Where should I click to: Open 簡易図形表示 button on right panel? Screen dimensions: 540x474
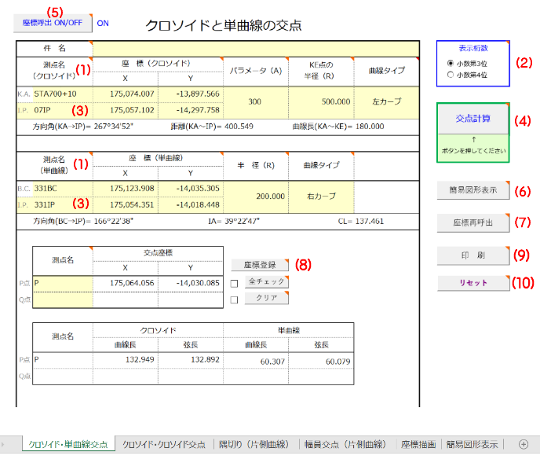473,191
